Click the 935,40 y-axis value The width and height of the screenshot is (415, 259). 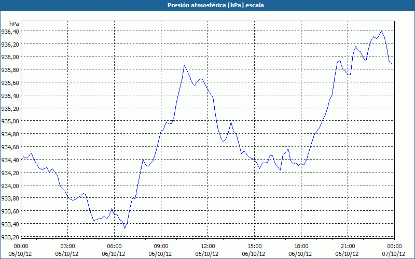(10, 96)
